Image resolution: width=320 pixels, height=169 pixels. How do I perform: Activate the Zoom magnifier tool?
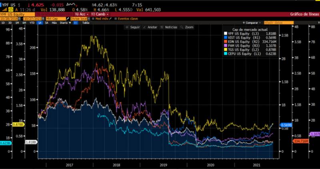(x=187, y=27)
